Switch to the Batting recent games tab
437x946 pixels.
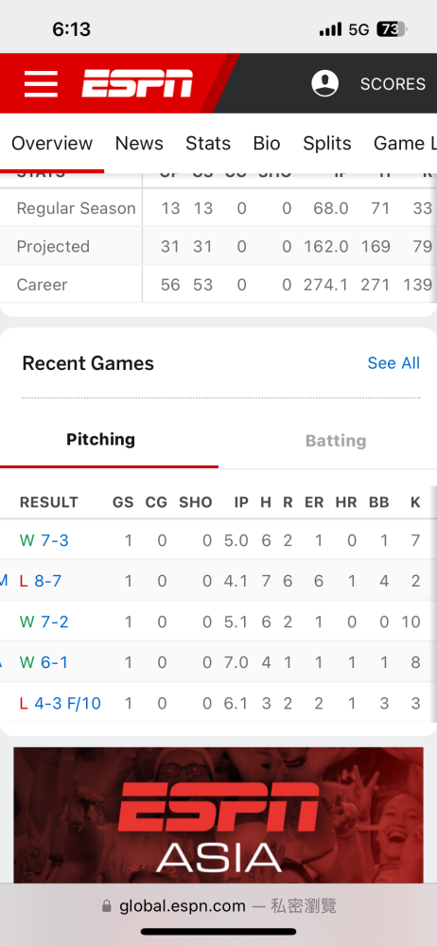336,441
